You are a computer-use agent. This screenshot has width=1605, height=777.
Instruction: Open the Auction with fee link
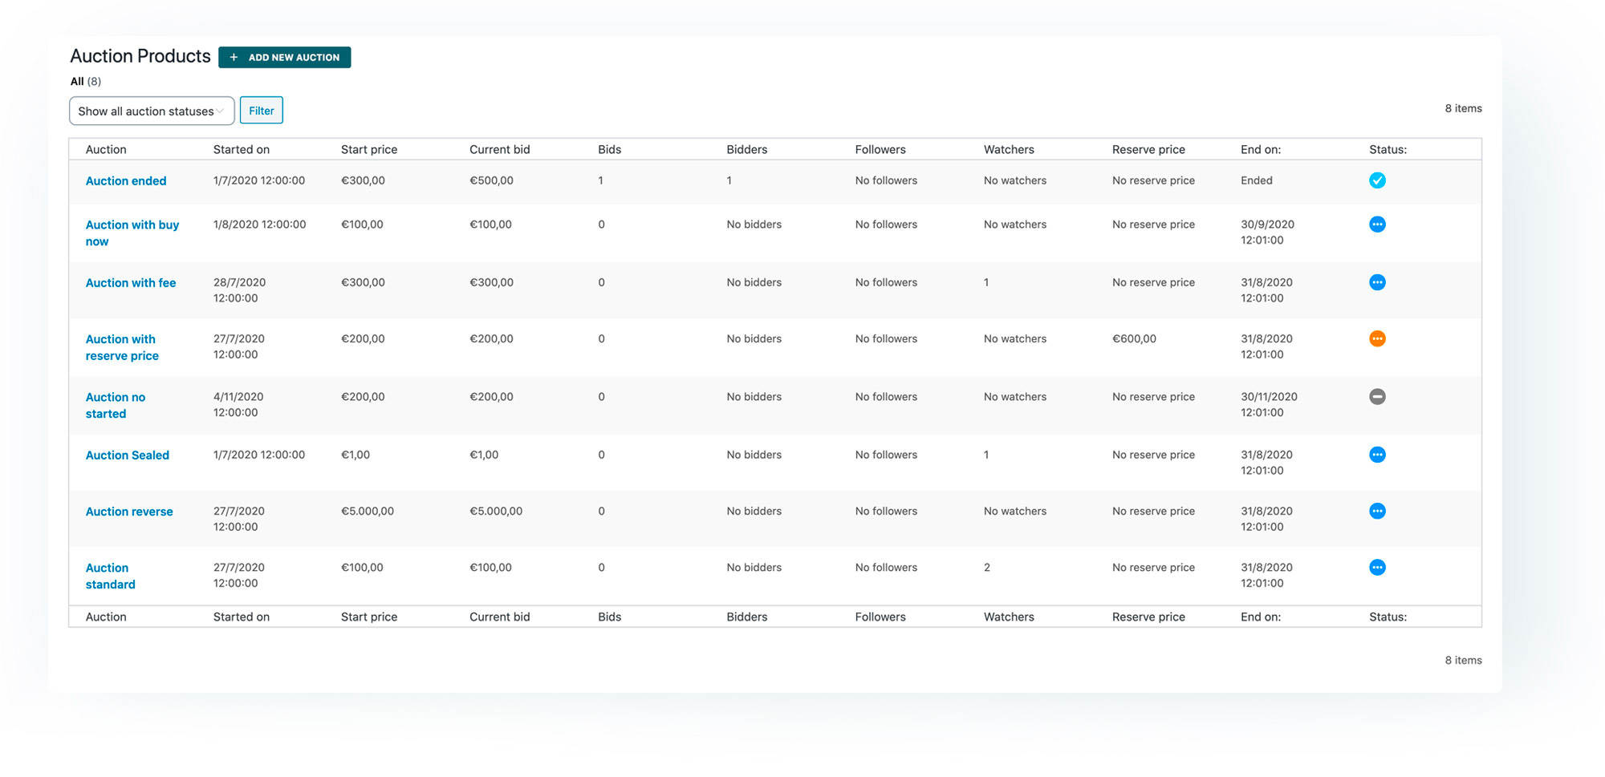(x=131, y=283)
